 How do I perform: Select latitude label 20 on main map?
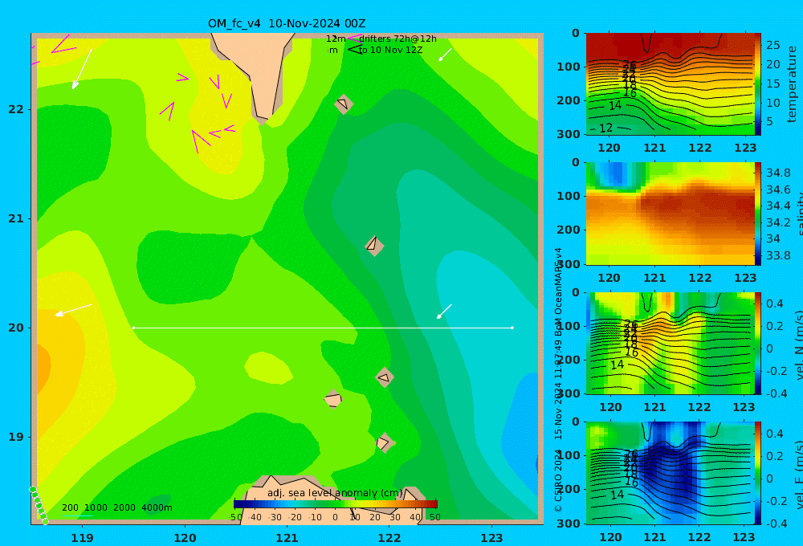[16, 328]
